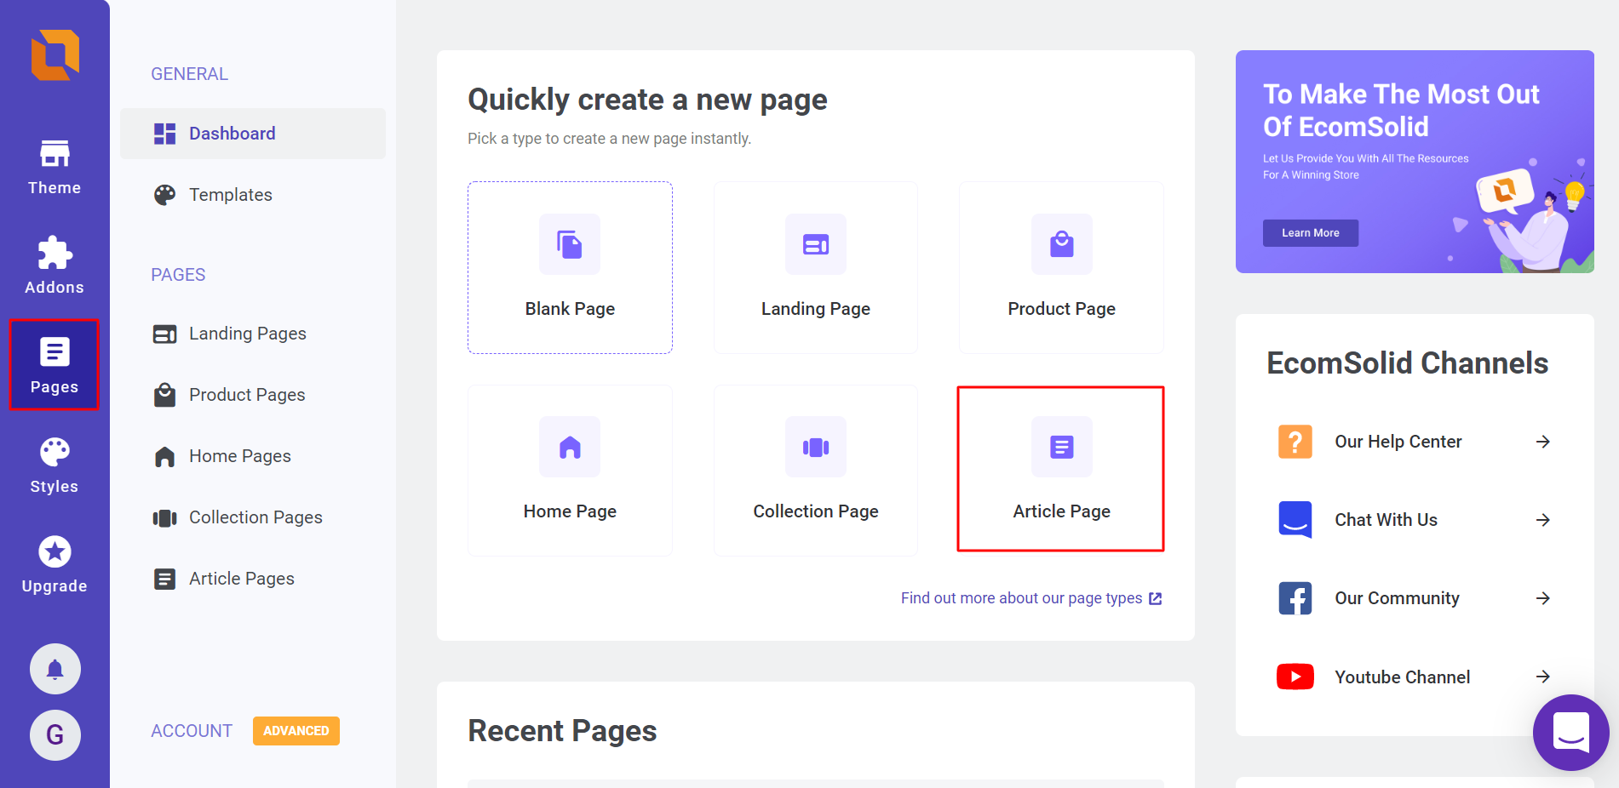Click the Collection Pages carousel icon
1619x788 pixels.
[x=164, y=518]
